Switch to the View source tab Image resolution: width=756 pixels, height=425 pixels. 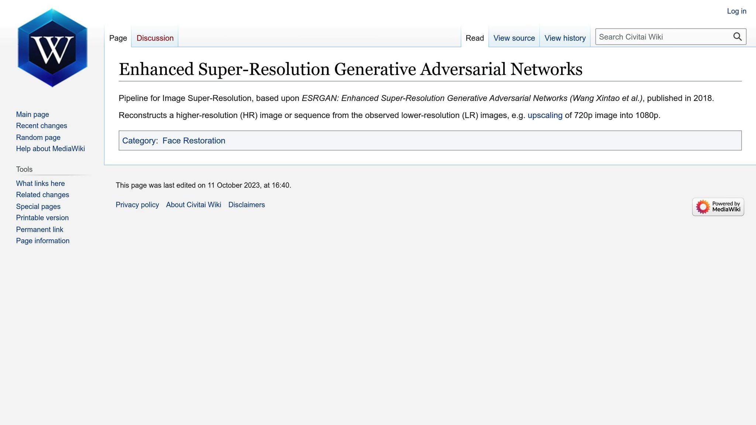tap(514, 38)
